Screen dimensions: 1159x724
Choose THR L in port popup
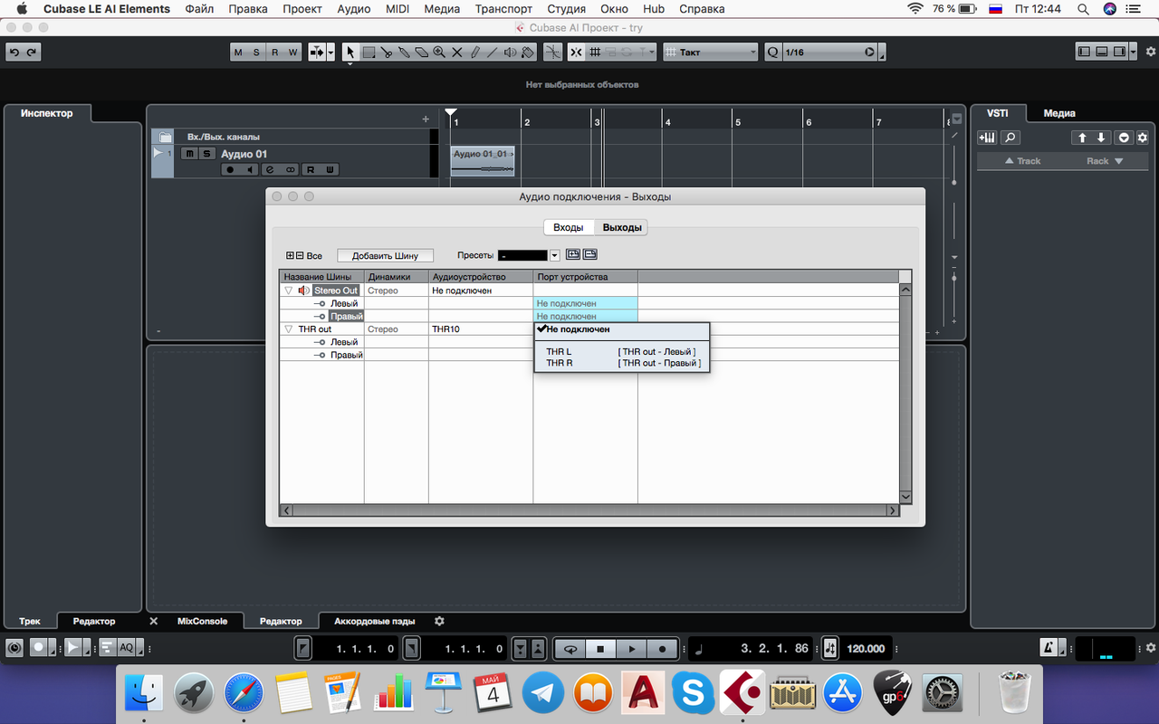pyautogui.click(x=621, y=351)
